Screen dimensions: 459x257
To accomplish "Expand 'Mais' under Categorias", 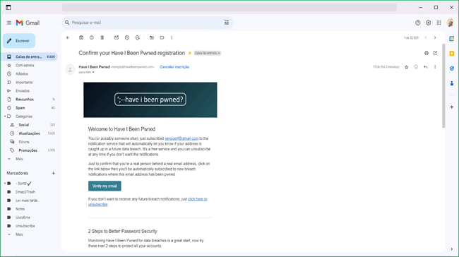I will point(19,159).
